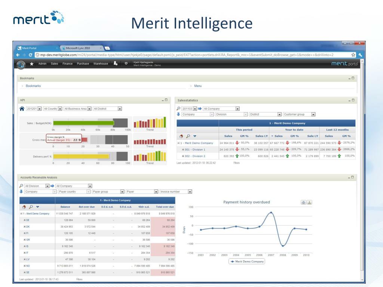
Task: Click the browser reload icon
Action: (x=31, y=55)
